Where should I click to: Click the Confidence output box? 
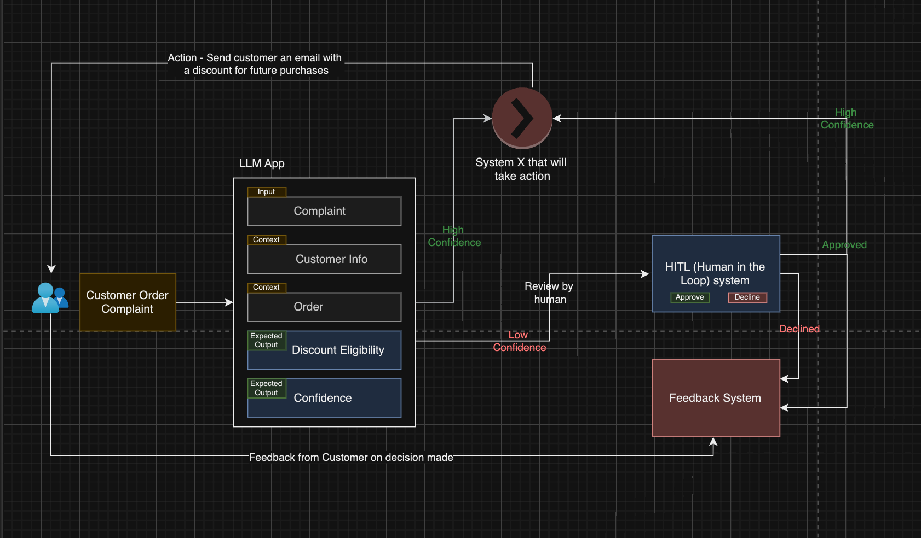pyautogui.click(x=324, y=397)
